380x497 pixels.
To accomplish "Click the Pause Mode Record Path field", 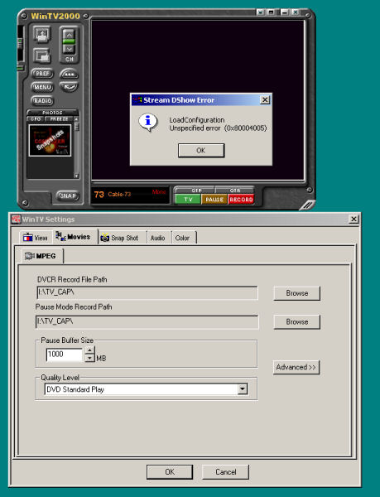I will [147, 321].
